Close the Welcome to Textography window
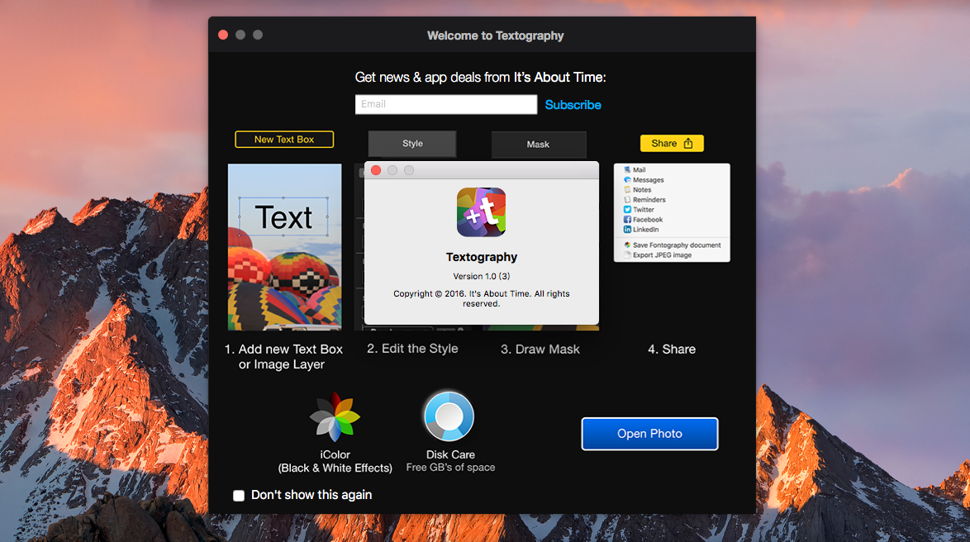This screenshot has width=970, height=542. (223, 35)
